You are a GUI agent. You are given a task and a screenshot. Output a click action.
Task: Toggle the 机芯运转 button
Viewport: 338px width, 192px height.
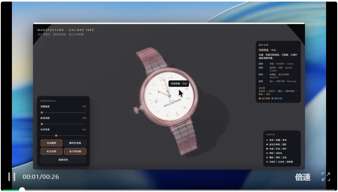click(x=52, y=152)
